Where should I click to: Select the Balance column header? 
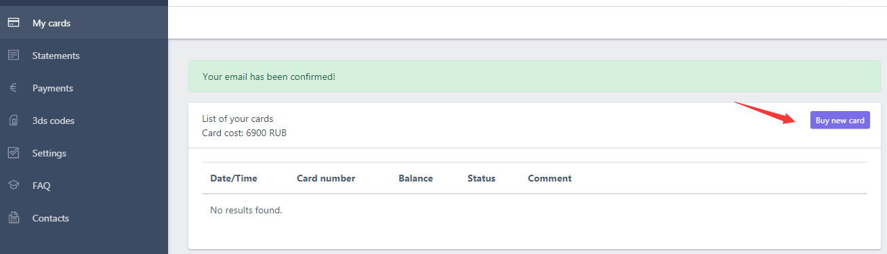(415, 178)
